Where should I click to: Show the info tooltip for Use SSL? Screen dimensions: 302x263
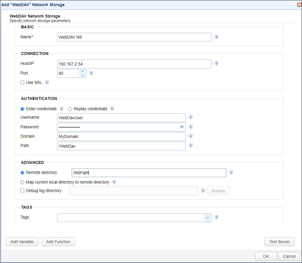point(47,82)
